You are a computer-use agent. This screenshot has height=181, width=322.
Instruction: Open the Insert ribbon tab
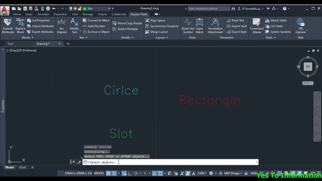click(x=29, y=14)
